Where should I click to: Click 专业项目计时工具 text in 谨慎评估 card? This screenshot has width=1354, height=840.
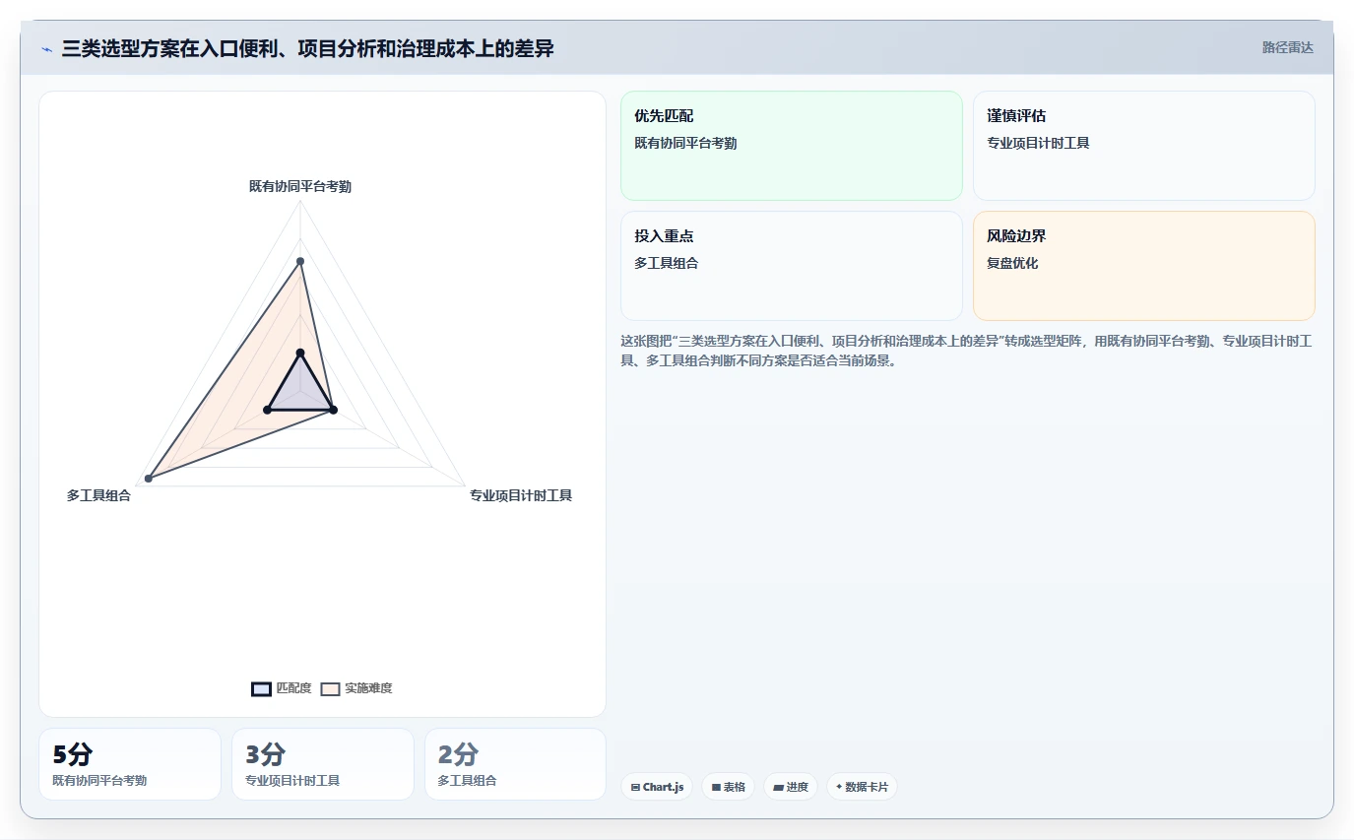tap(1038, 143)
